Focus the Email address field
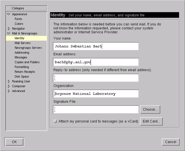The image size is (185, 151). (96, 62)
